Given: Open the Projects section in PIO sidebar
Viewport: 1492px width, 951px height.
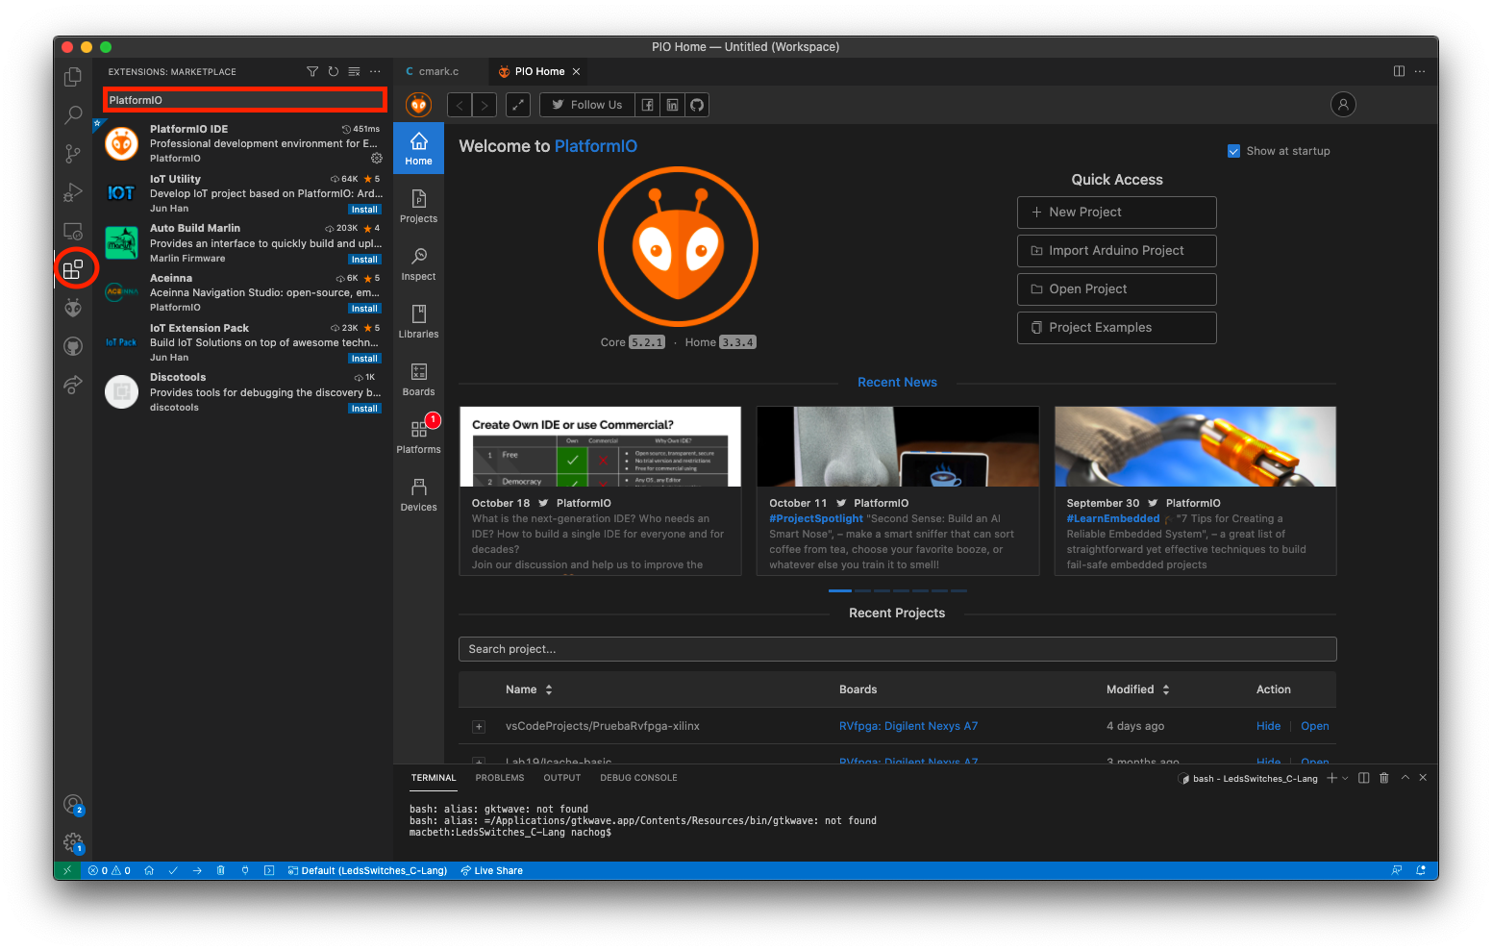Looking at the screenshot, I should 419,206.
